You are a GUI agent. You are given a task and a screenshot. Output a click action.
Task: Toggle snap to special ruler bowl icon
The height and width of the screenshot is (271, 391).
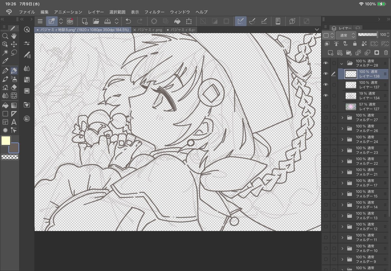(252, 21)
